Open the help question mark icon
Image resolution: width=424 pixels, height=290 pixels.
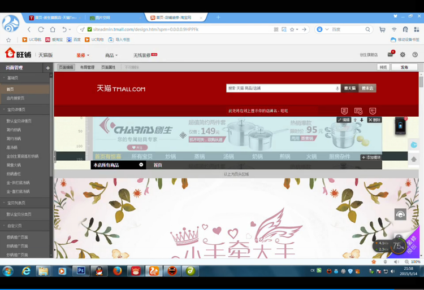pos(415,55)
